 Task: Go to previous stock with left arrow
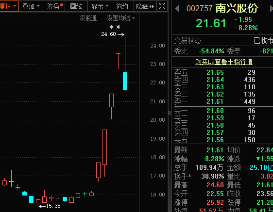pos(177,8)
